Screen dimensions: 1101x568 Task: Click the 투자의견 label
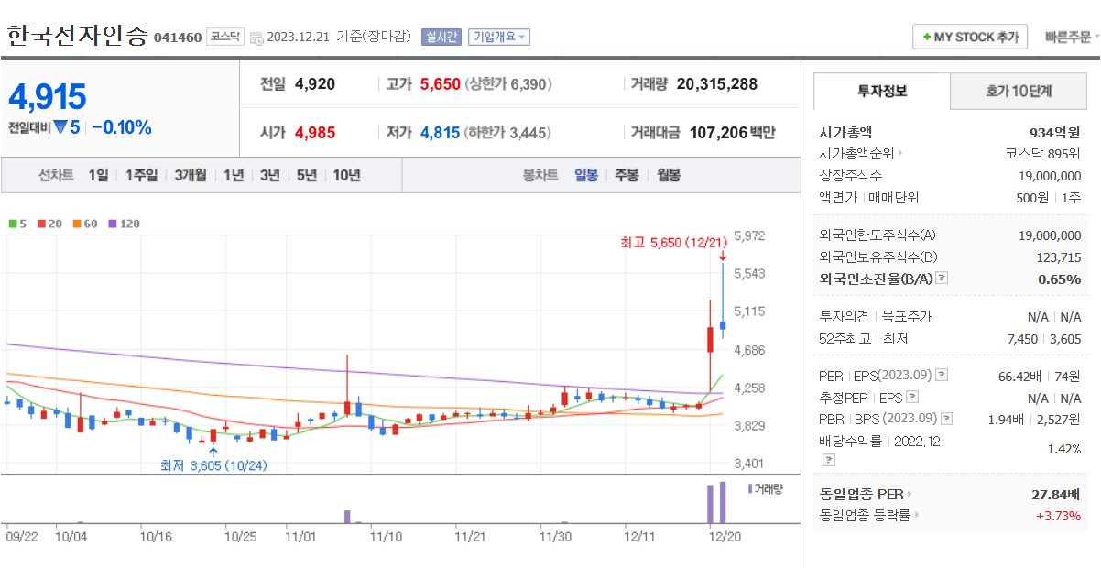[845, 317]
